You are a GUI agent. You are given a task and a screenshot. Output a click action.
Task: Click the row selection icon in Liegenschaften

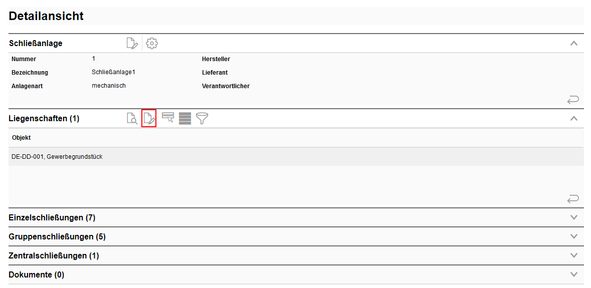click(168, 118)
